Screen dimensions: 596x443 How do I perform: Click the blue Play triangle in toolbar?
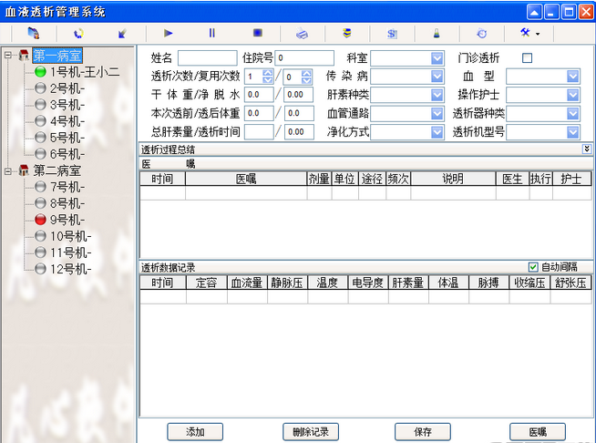coord(168,33)
